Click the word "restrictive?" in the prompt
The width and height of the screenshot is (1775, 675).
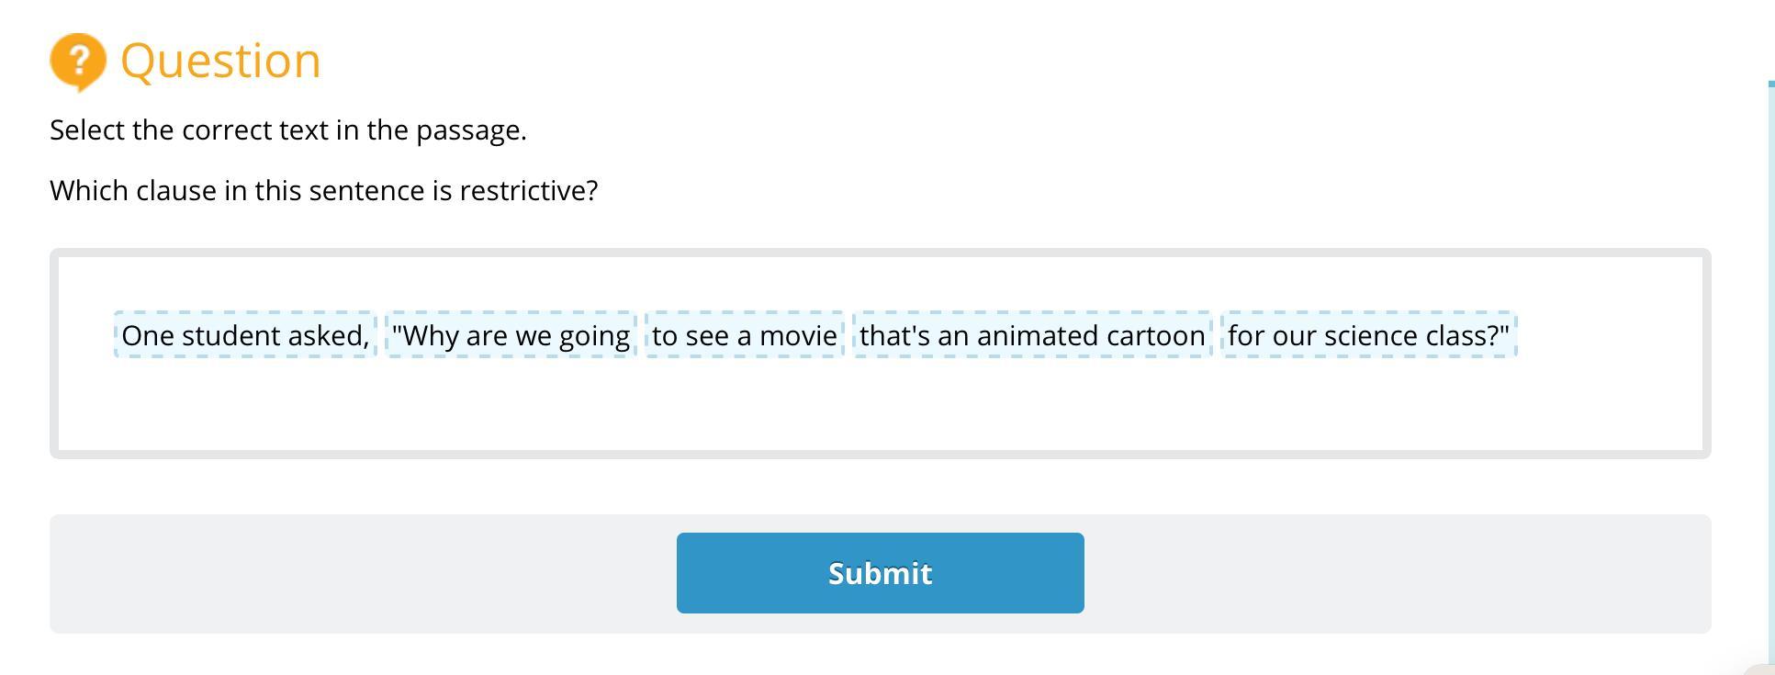click(x=529, y=191)
